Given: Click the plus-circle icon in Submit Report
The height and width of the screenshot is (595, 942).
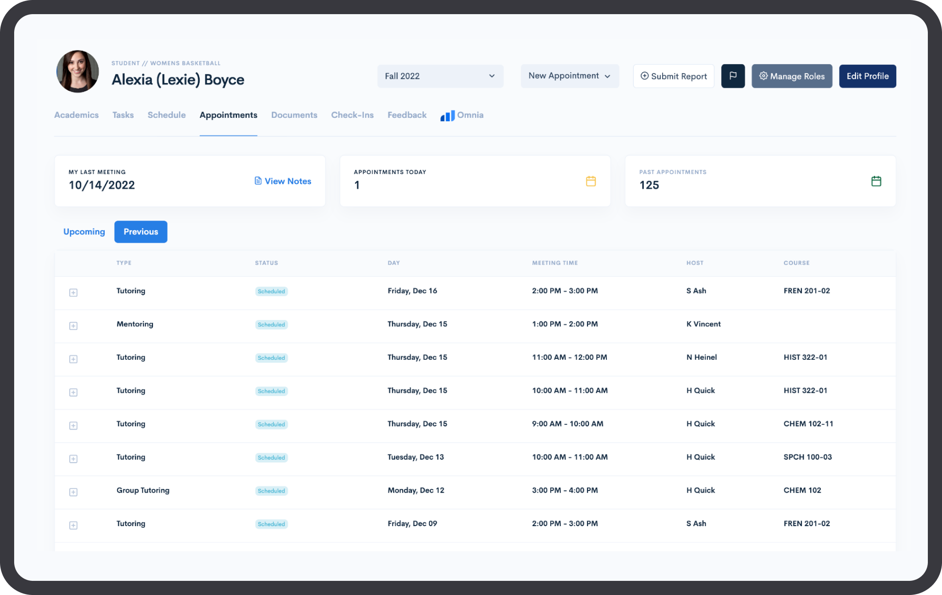Looking at the screenshot, I should tap(644, 76).
